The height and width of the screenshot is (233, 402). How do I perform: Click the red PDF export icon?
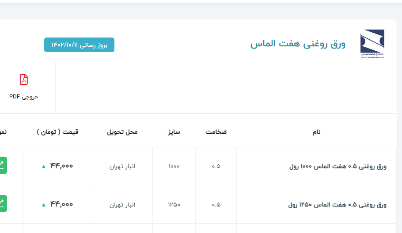click(x=24, y=79)
